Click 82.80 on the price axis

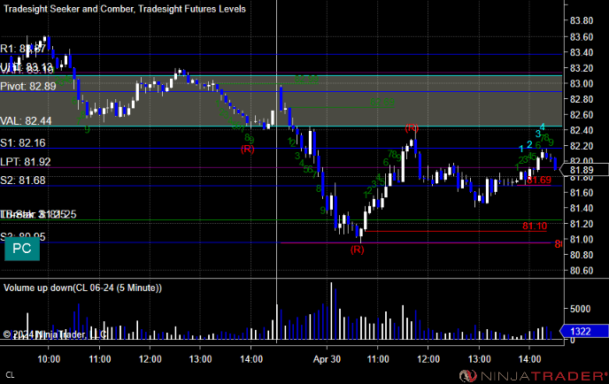point(582,99)
